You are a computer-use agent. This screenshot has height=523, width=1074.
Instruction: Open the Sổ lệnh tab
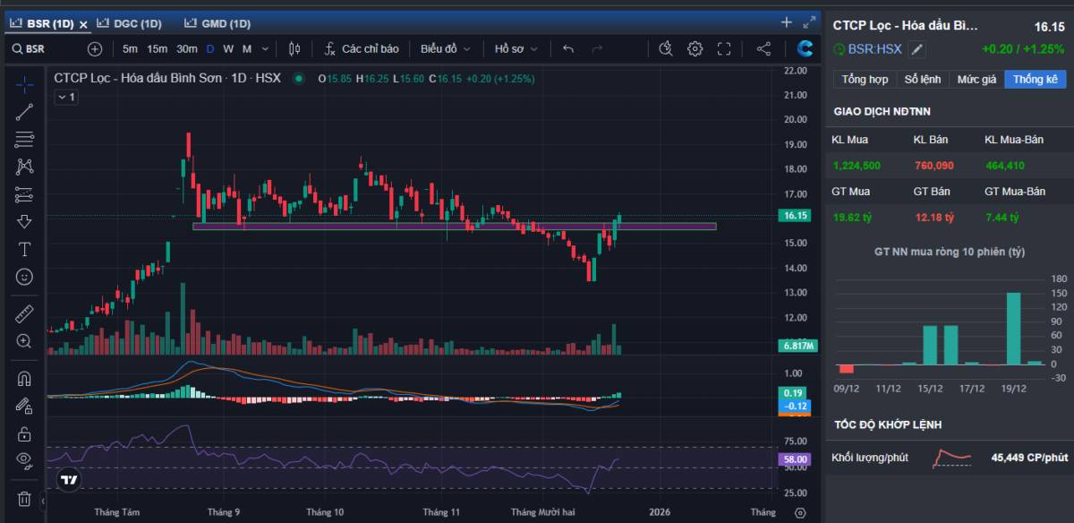point(922,80)
